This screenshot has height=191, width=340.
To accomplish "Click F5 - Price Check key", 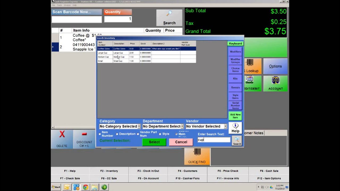I will pos(228,171).
